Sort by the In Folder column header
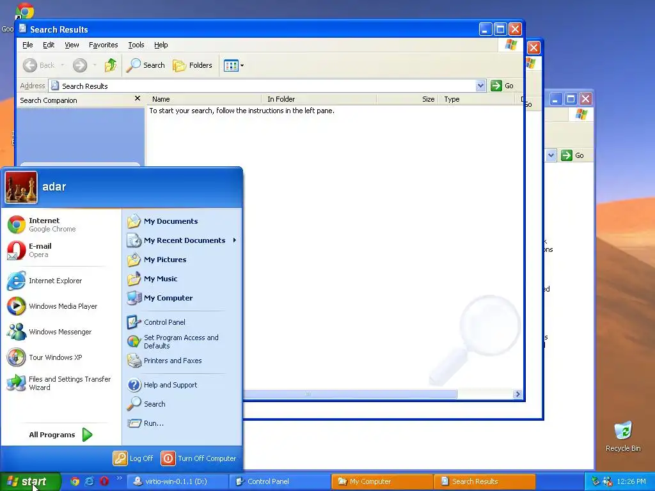 (320, 99)
